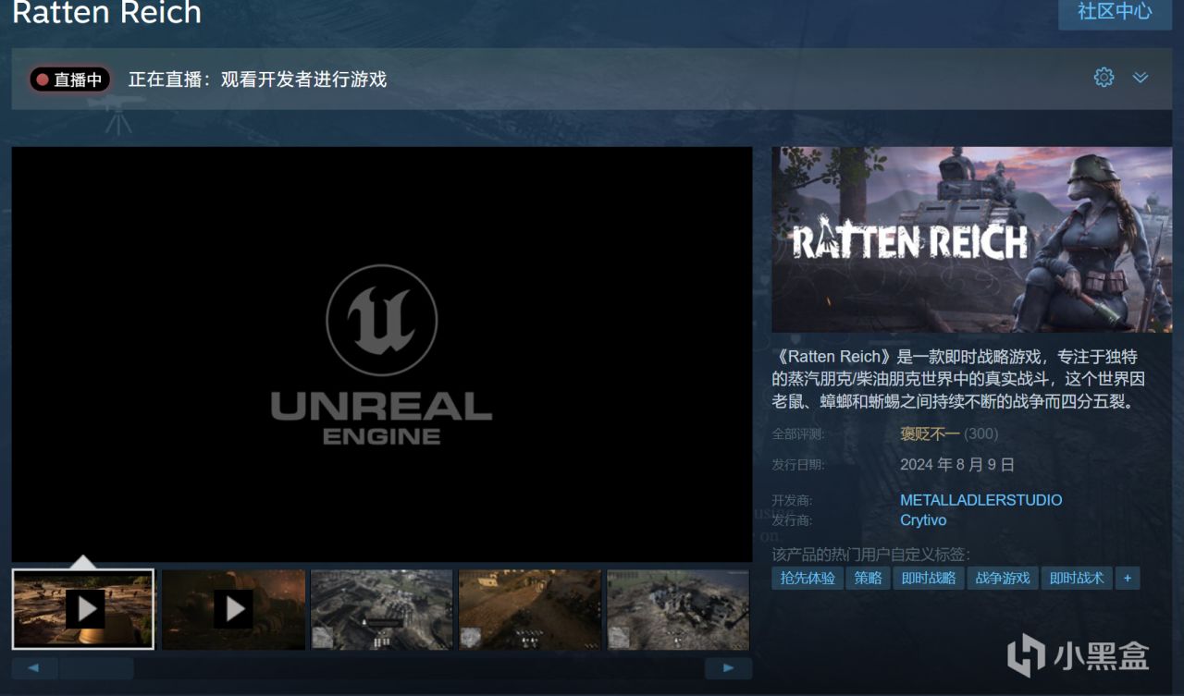Select the 即时战略 tag
Screen dimensions: 1184x696
pos(929,579)
